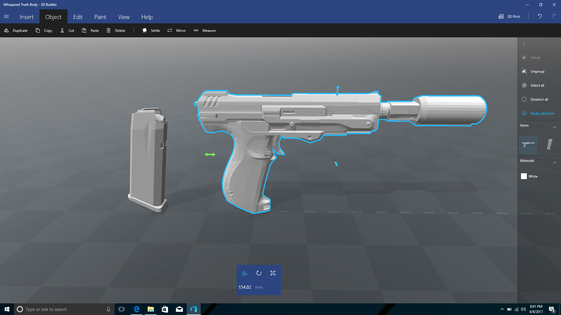This screenshot has width=561, height=315.
Task: Open File Explorer from taskbar
Action: point(150,309)
